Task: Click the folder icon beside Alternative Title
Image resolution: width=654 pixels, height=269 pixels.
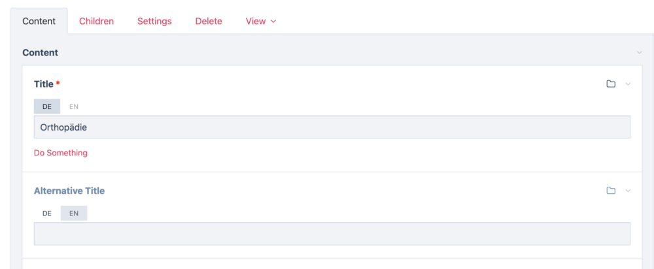Action: point(611,191)
